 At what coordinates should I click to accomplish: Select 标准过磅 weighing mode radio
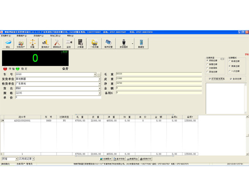point(230,61)
